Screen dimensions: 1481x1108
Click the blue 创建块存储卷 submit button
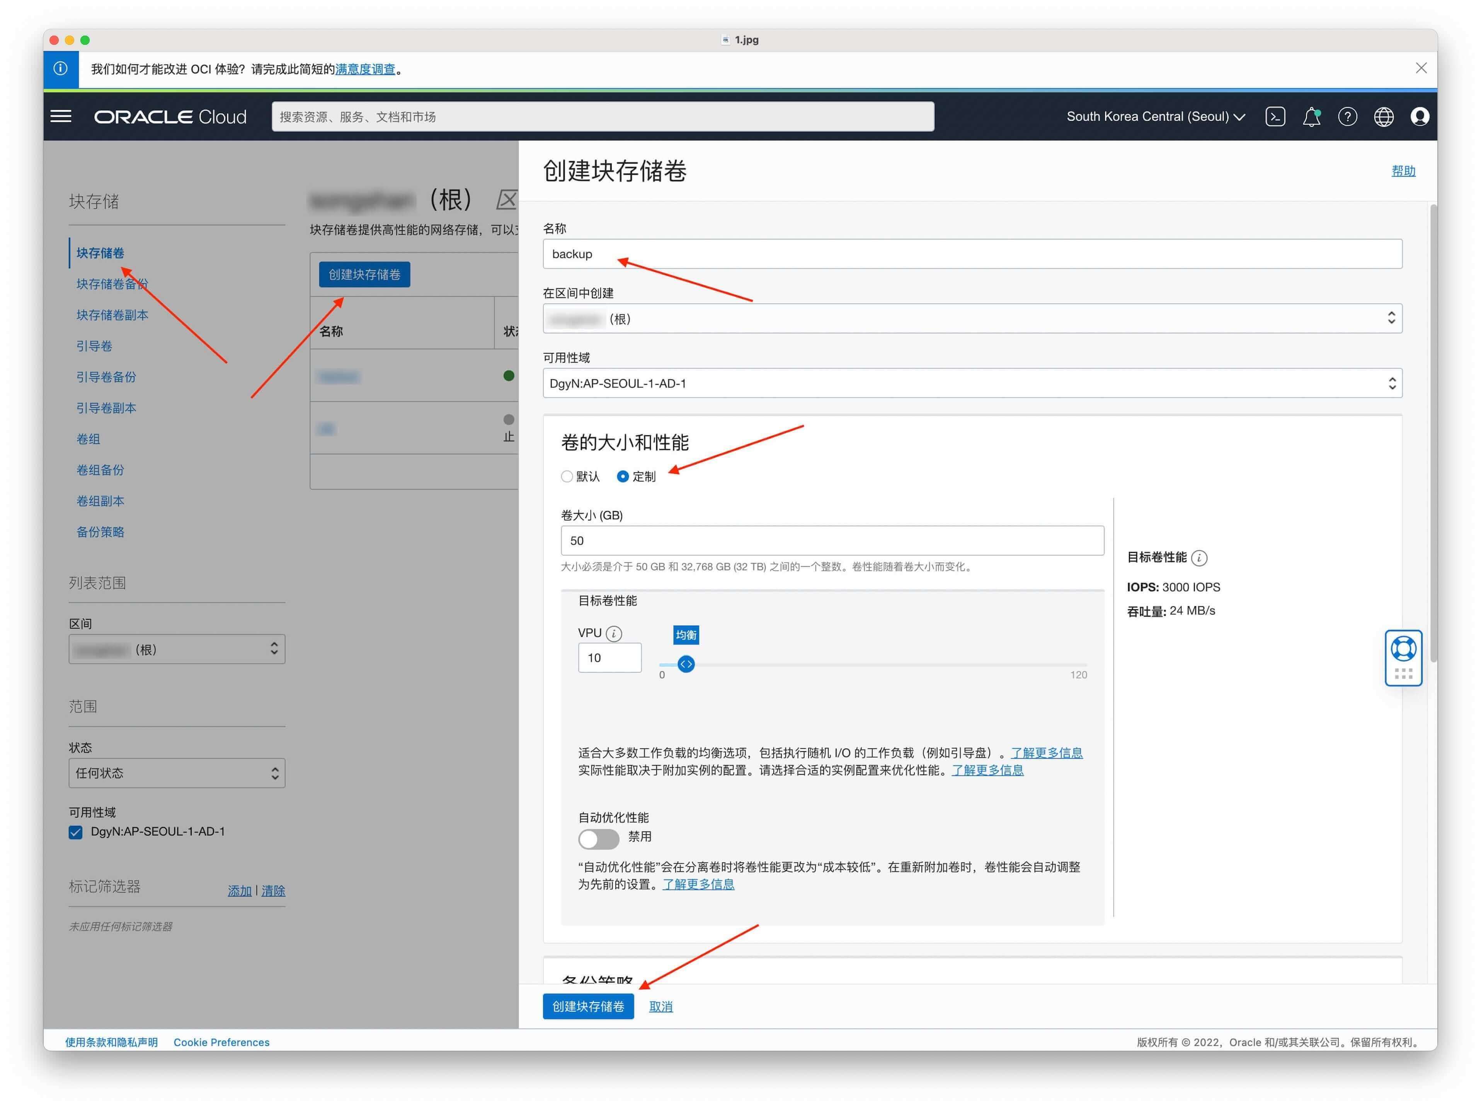pyautogui.click(x=588, y=1006)
